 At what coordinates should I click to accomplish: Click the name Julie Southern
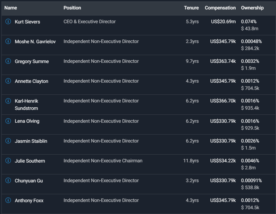[30, 161]
